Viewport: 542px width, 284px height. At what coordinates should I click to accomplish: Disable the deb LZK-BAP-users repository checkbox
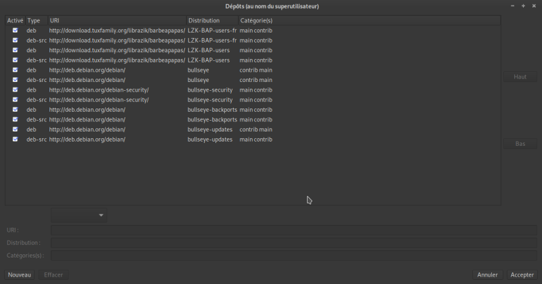(15, 50)
